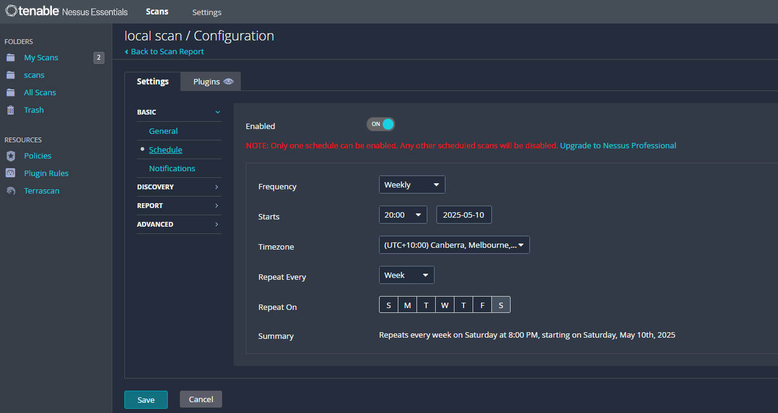
Task: Click the schedule Summary text
Action: pos(527,335)
